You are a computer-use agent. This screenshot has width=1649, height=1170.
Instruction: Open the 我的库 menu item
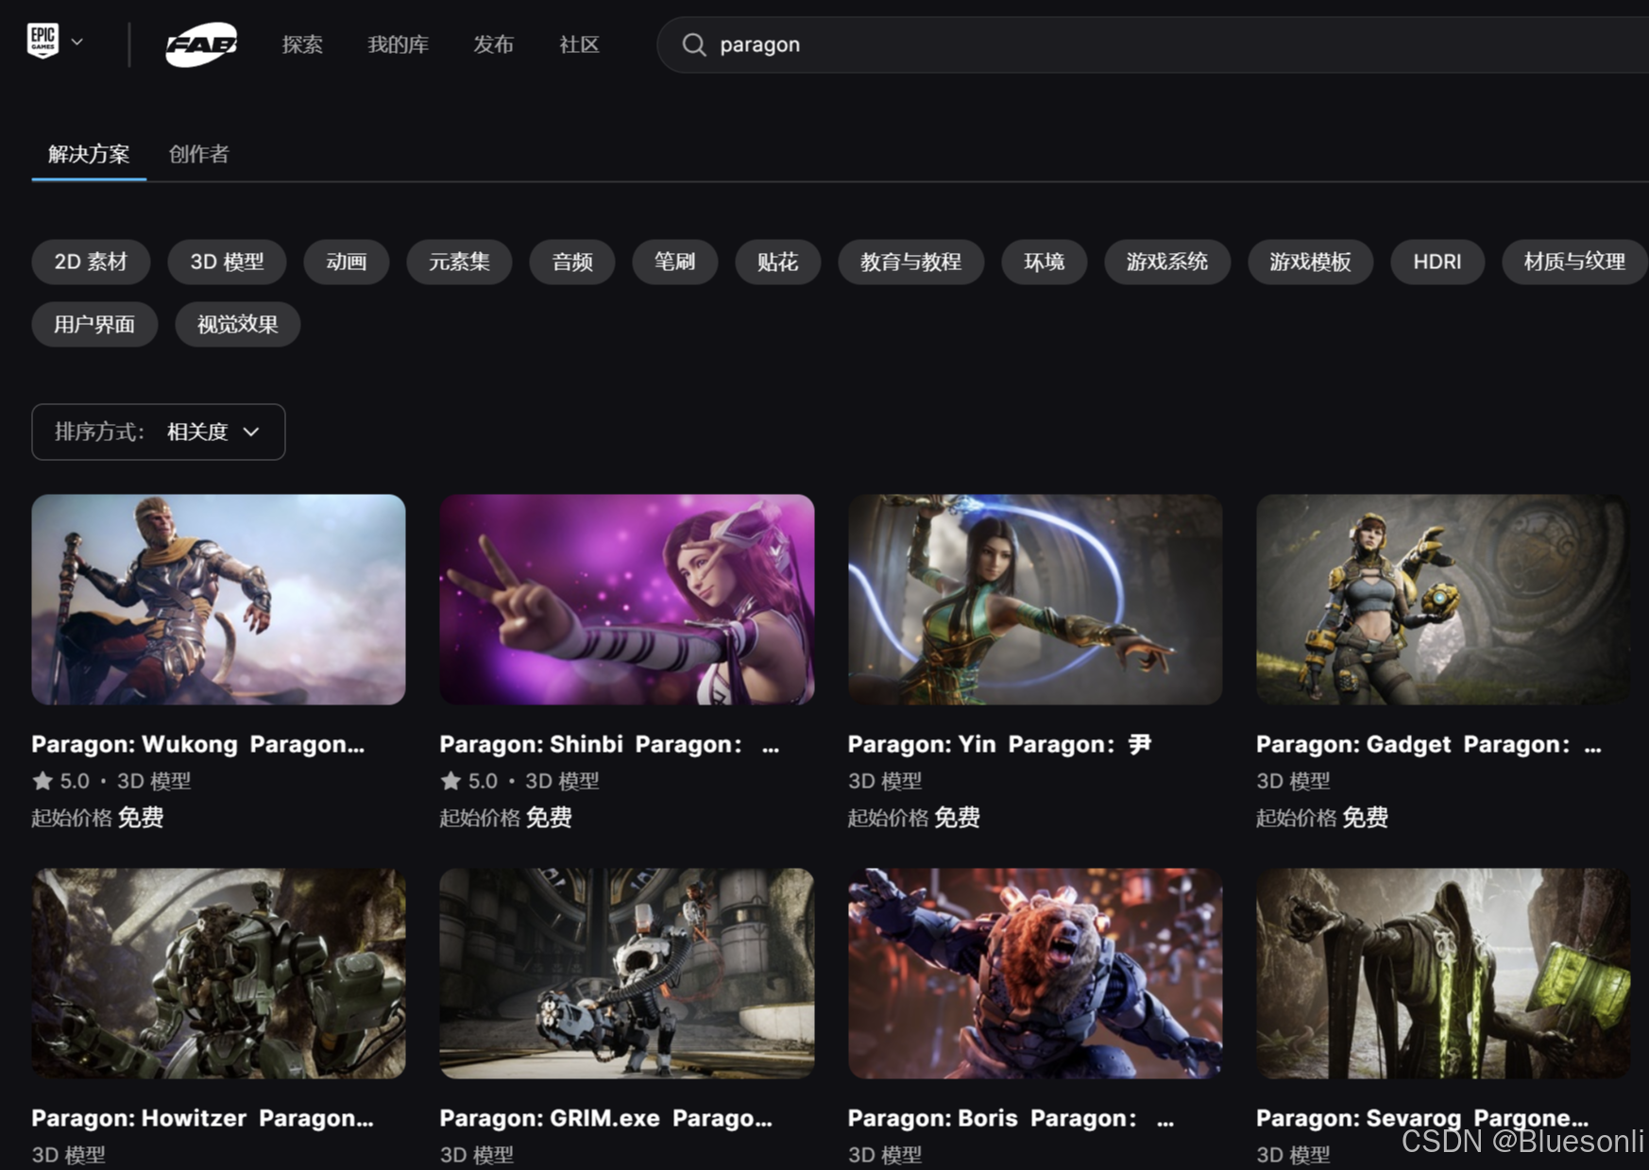(x=398, y=44)
